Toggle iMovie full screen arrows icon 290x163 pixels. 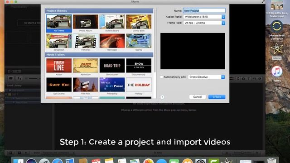pyautogui.click(x=263, y=2)
